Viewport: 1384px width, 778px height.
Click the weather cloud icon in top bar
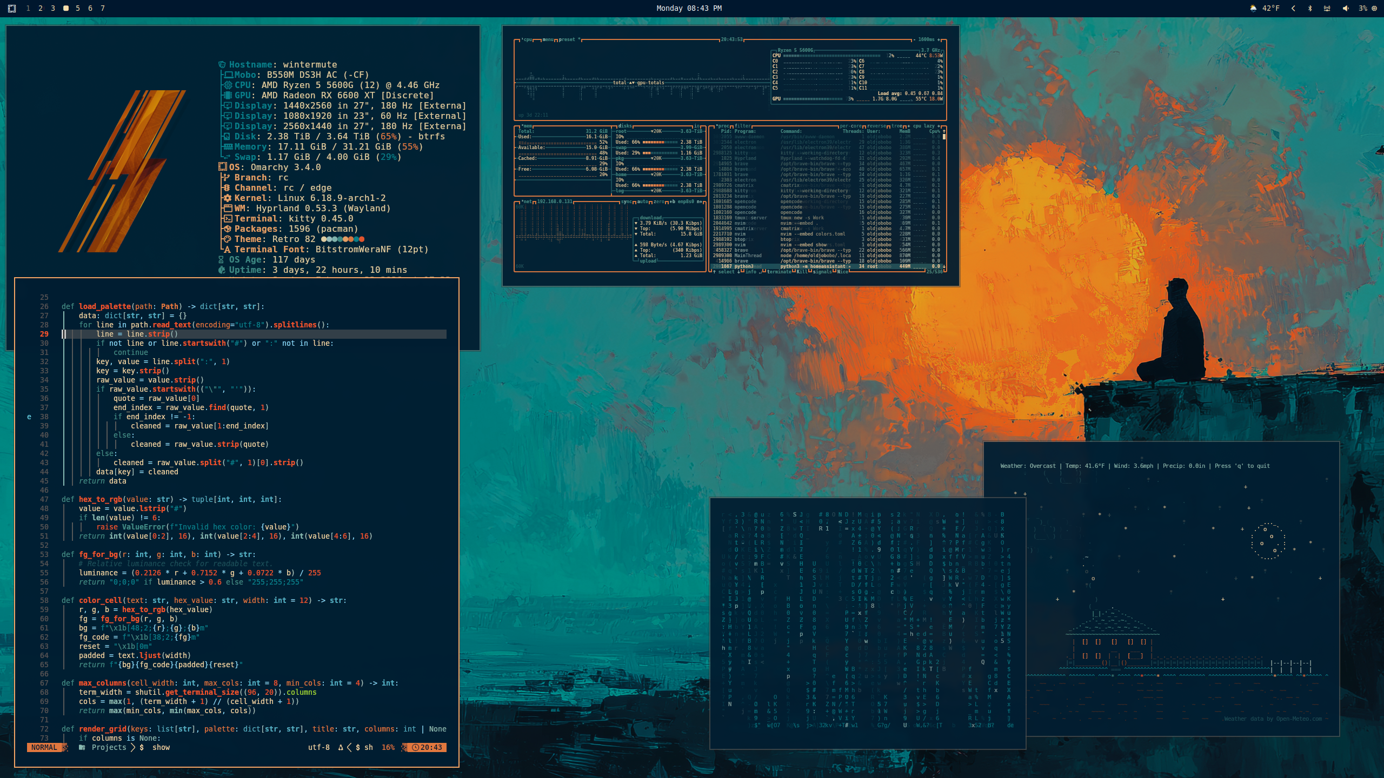1253,8
